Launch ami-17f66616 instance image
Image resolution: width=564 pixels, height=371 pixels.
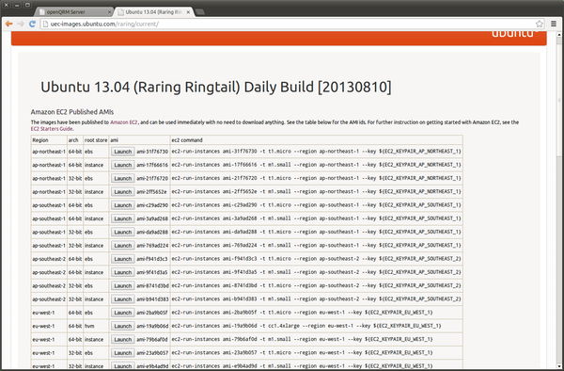[x=122, y=165]
